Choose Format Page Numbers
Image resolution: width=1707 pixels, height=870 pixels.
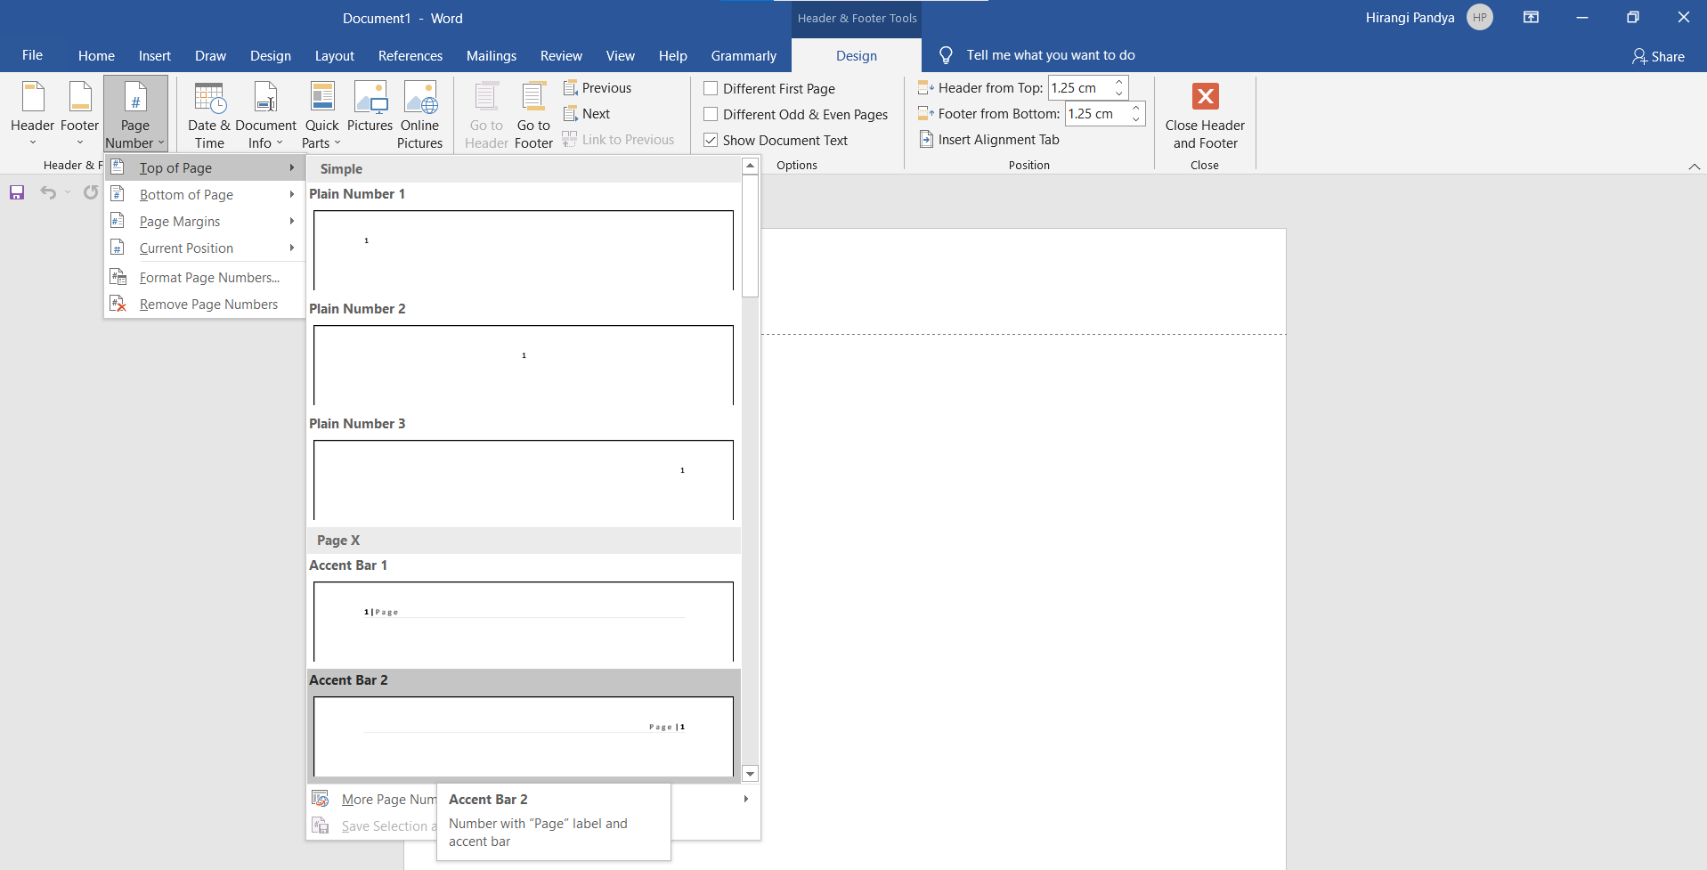pyautogui.click(x=205, y=278)
